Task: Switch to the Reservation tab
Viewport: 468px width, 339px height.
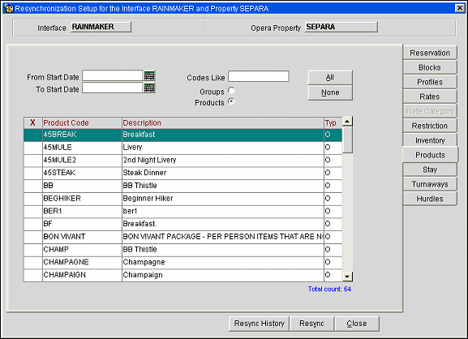Action: point(430,53)
